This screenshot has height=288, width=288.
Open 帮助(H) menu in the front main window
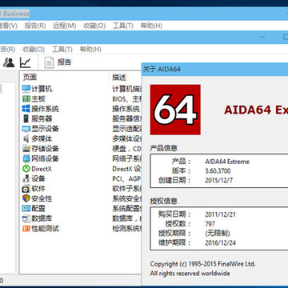coord(90,50)
